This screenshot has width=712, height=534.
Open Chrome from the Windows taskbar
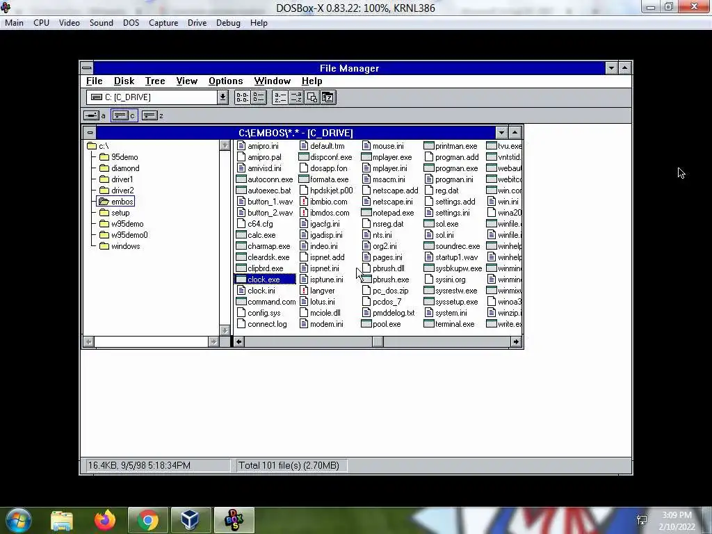[148, 520]
